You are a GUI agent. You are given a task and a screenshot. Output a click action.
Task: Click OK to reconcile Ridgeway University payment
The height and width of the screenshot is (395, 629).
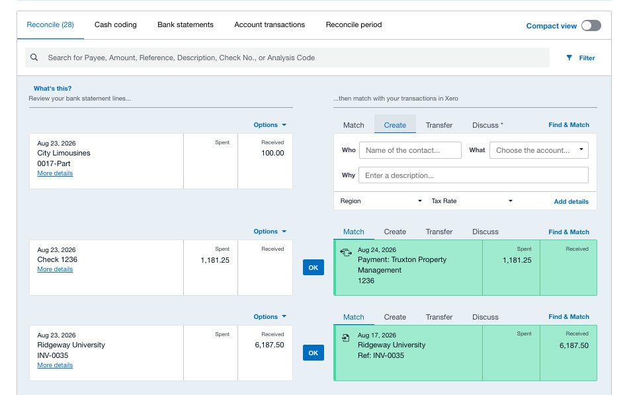pyautogui.click(x=314, y=353)
